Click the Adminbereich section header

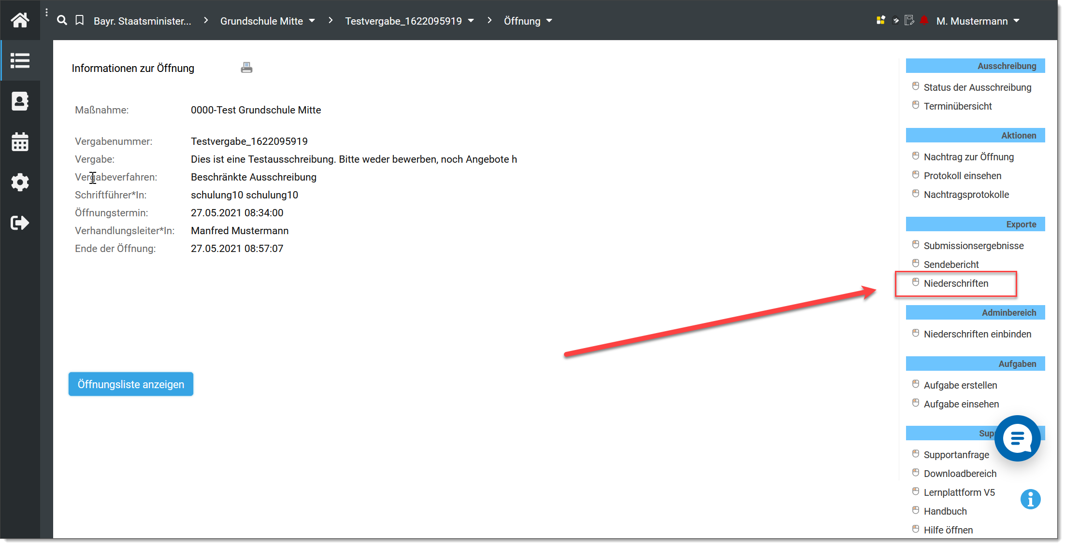(x=975, y=313)
